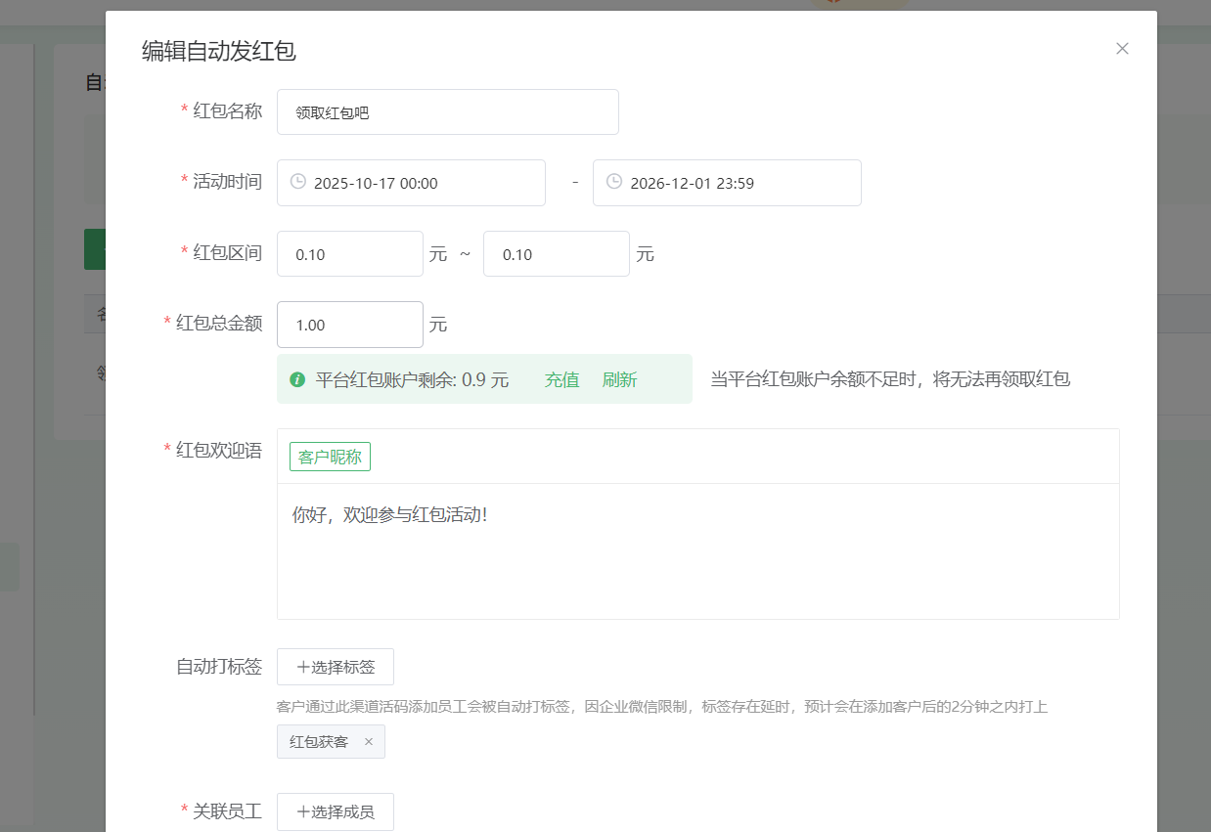This screenshot has height=832, width=1211.
Task: Close the 编辑自动发红包 dialog
Action: click(1122, 49)
